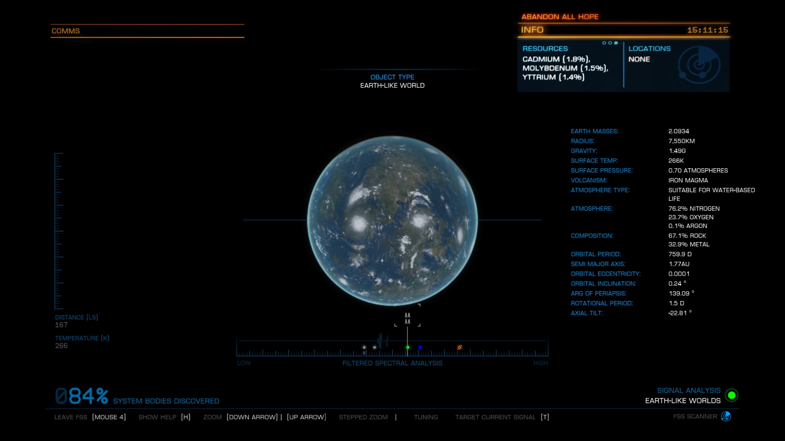The image size is (785, 441).
Task: Click STEPPED ZOOM control hint
Action: pos(368,417)
